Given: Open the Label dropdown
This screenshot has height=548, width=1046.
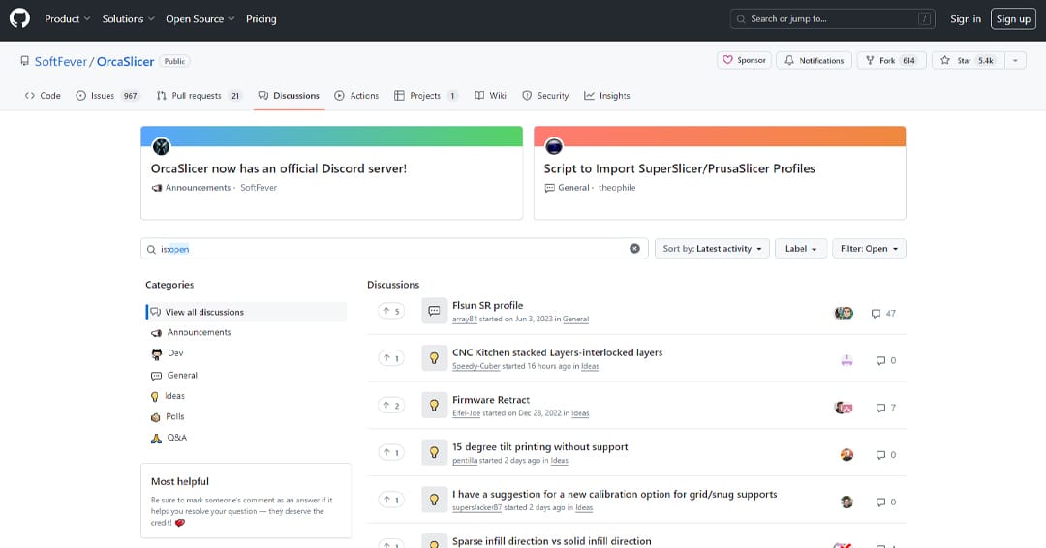Looking at the screenshot, I should pyautogui.click(x=801, y=249).
